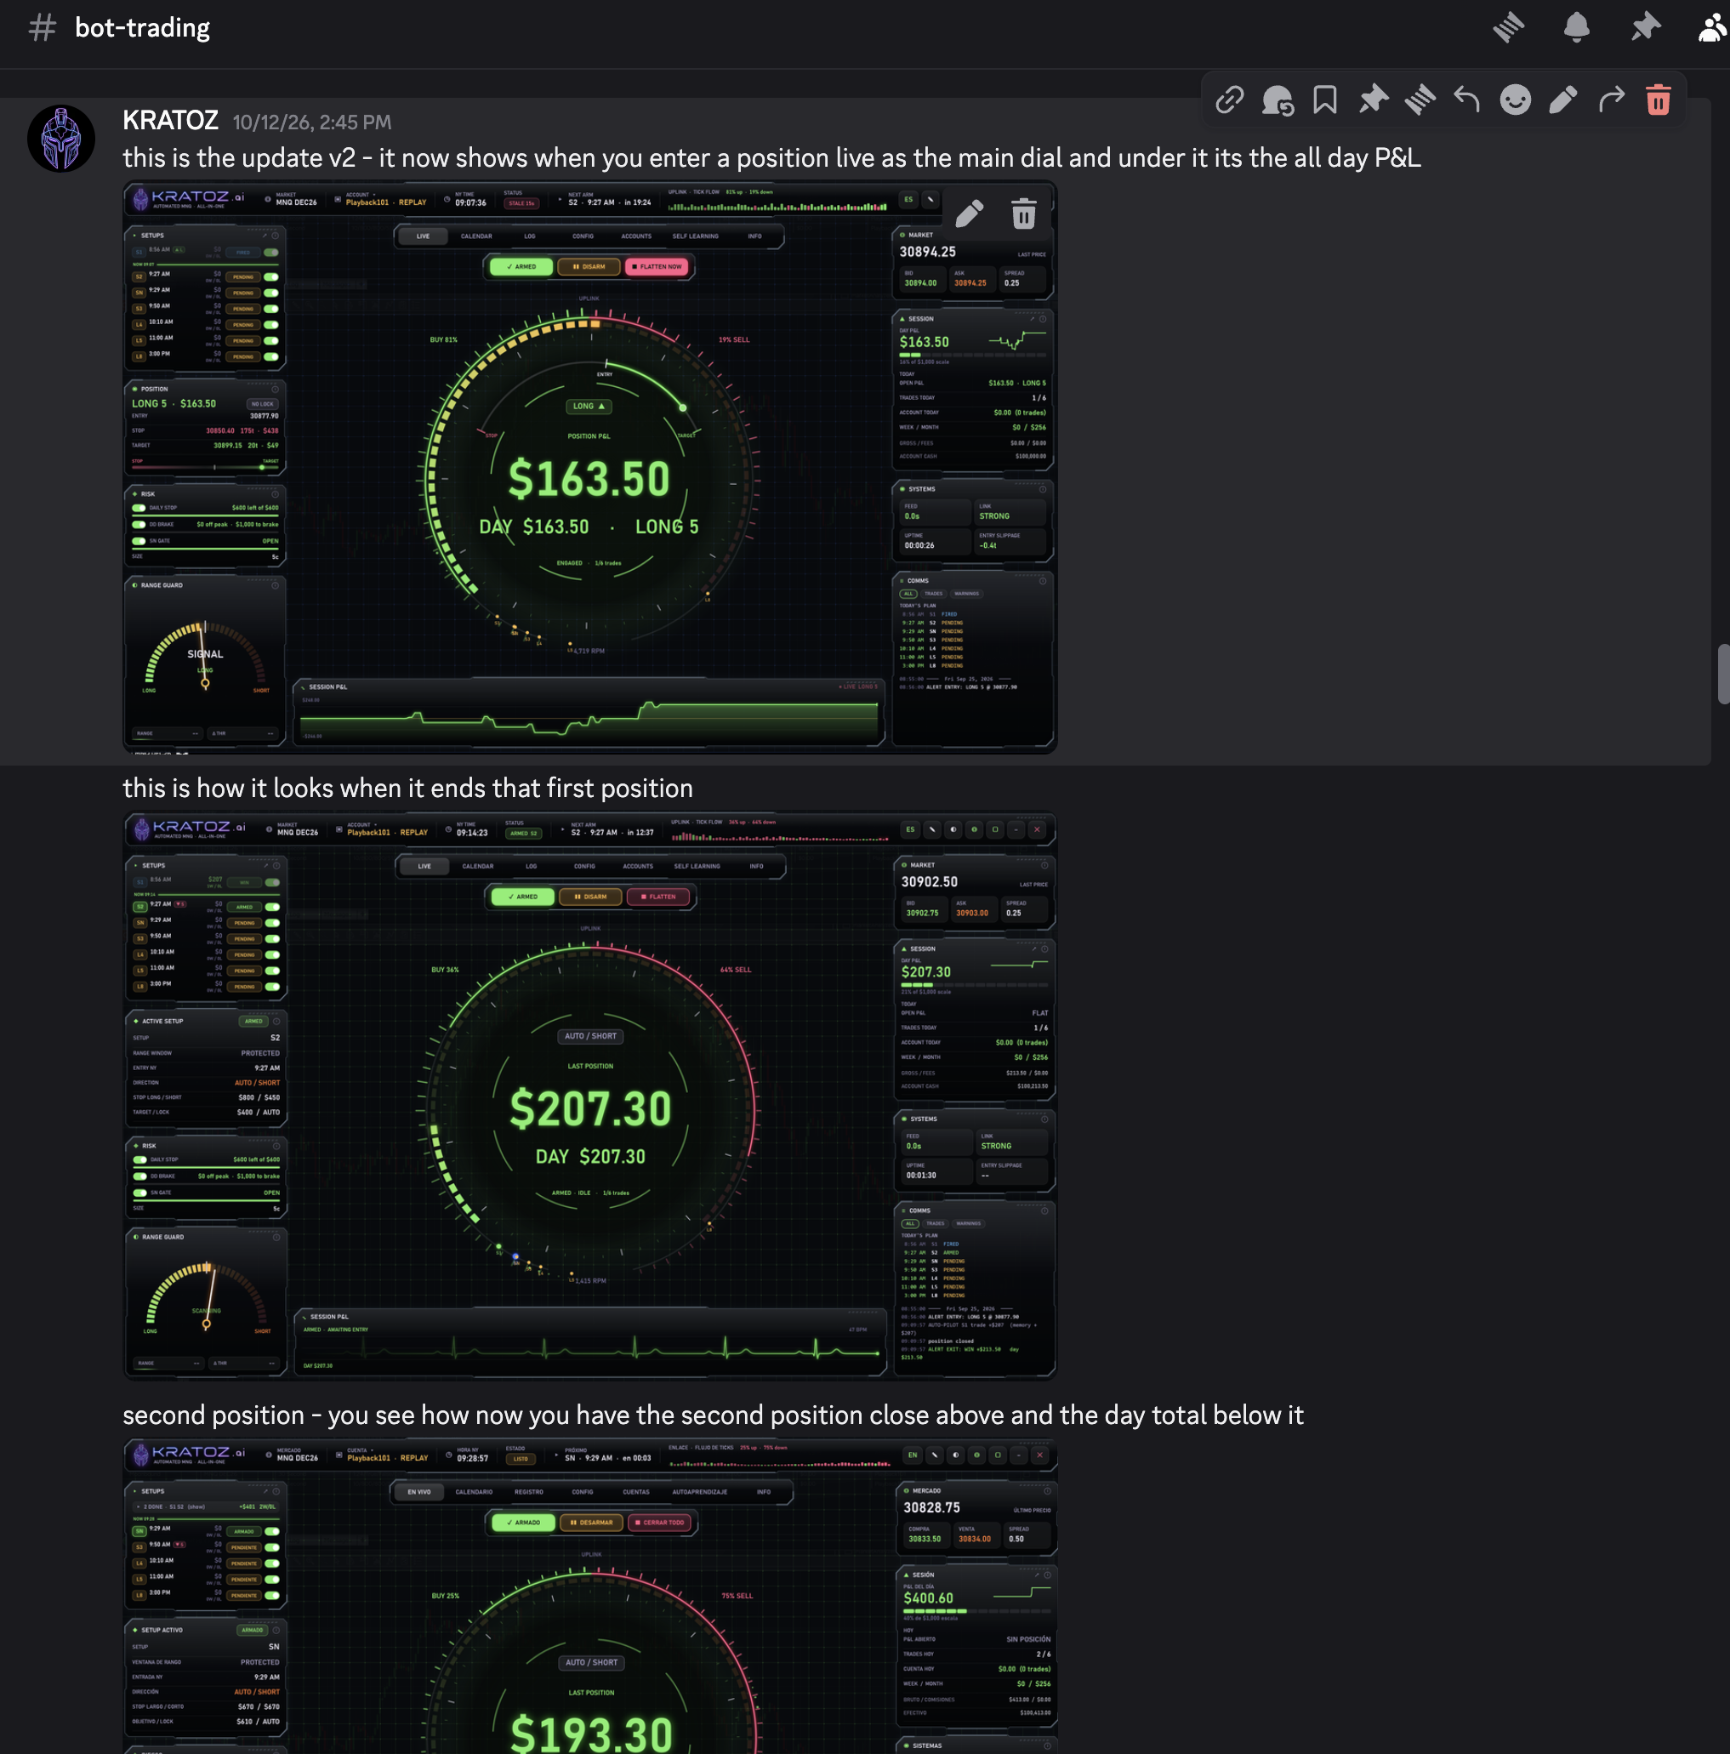This screenshot has height=1754, width=1730.
Task: Open Threads from the channel header
Action: (x=1509, y=27)
